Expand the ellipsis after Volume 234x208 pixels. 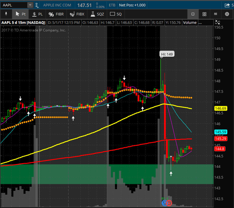(200, 23)
